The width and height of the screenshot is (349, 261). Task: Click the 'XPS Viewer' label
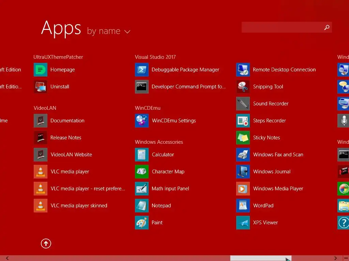265,222
